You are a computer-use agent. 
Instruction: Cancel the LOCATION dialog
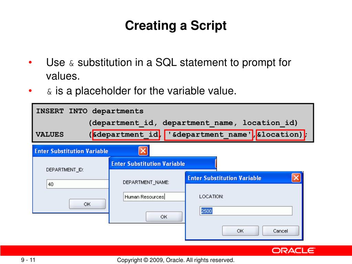(x=280, y=231)
